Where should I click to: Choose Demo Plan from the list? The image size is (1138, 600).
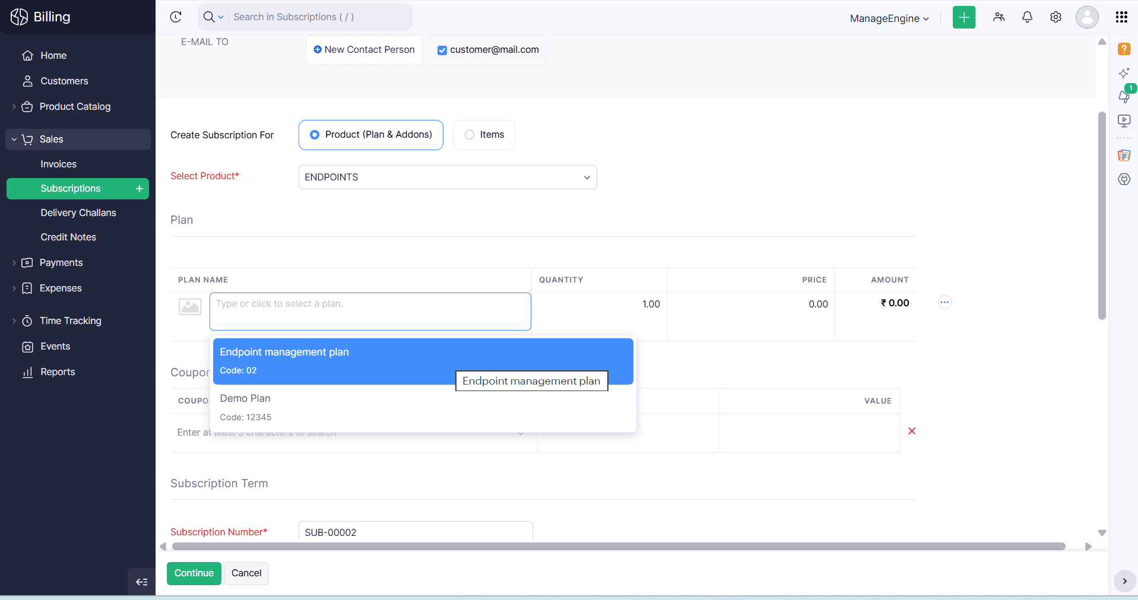[x=423, y=408]
